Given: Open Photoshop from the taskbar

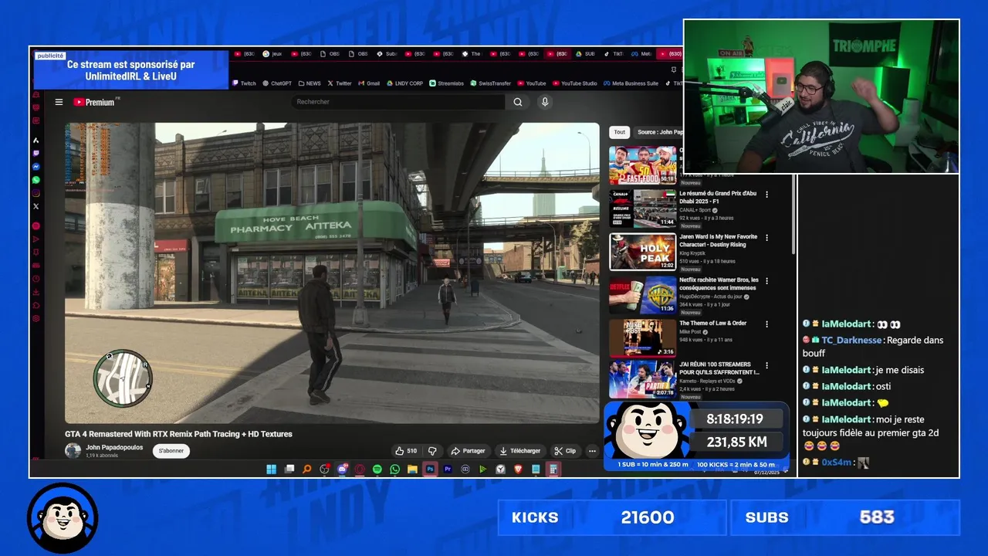Looking at the screenshot, I should click(430, 470).
